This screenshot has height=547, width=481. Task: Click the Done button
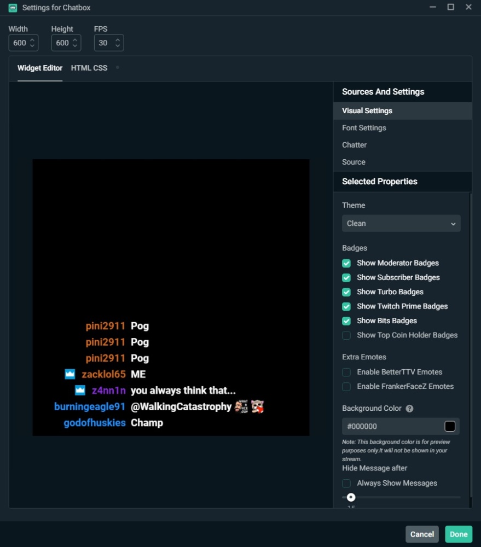click(459, 534)
